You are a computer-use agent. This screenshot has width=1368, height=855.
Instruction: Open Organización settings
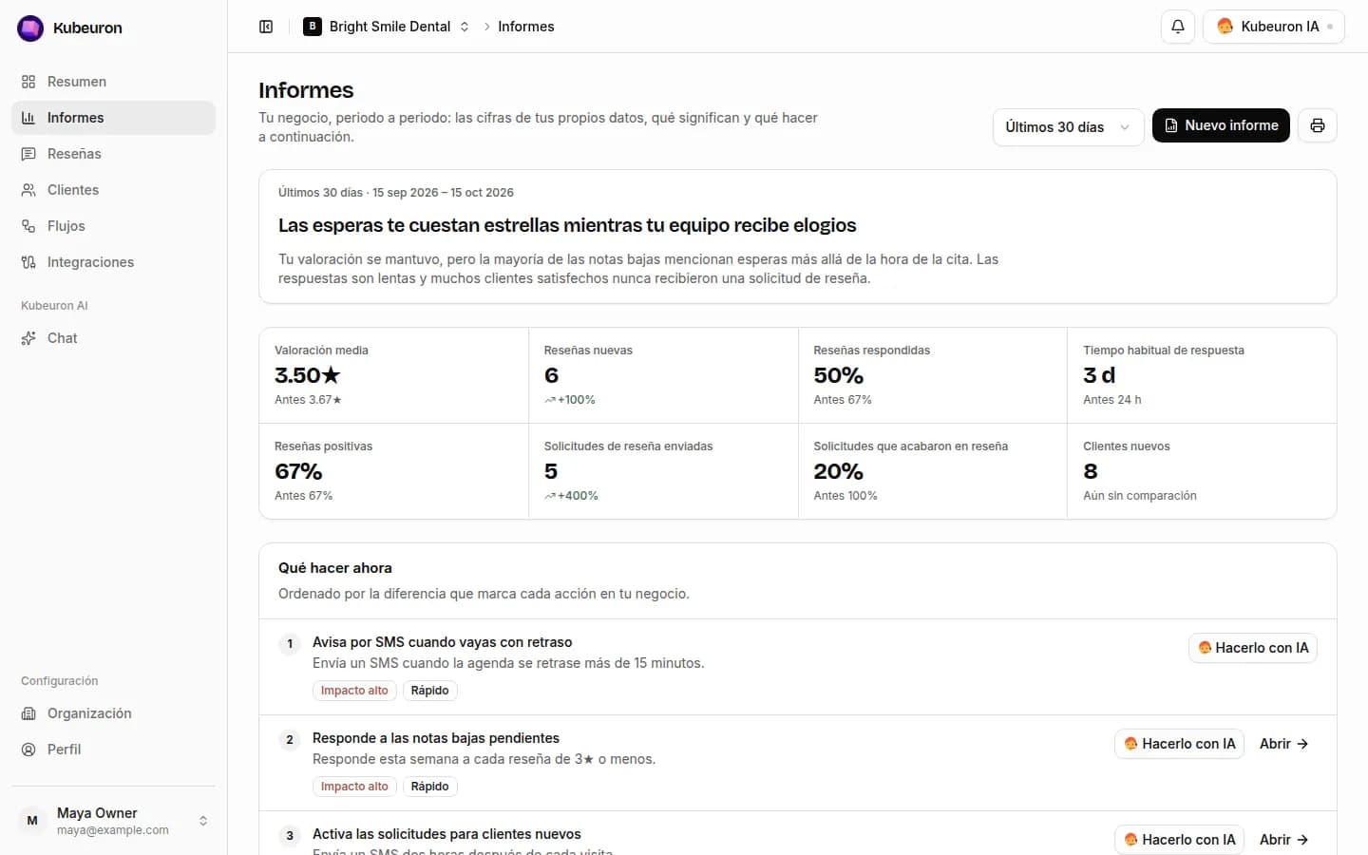pyautogui.click(x=114, y=713)
